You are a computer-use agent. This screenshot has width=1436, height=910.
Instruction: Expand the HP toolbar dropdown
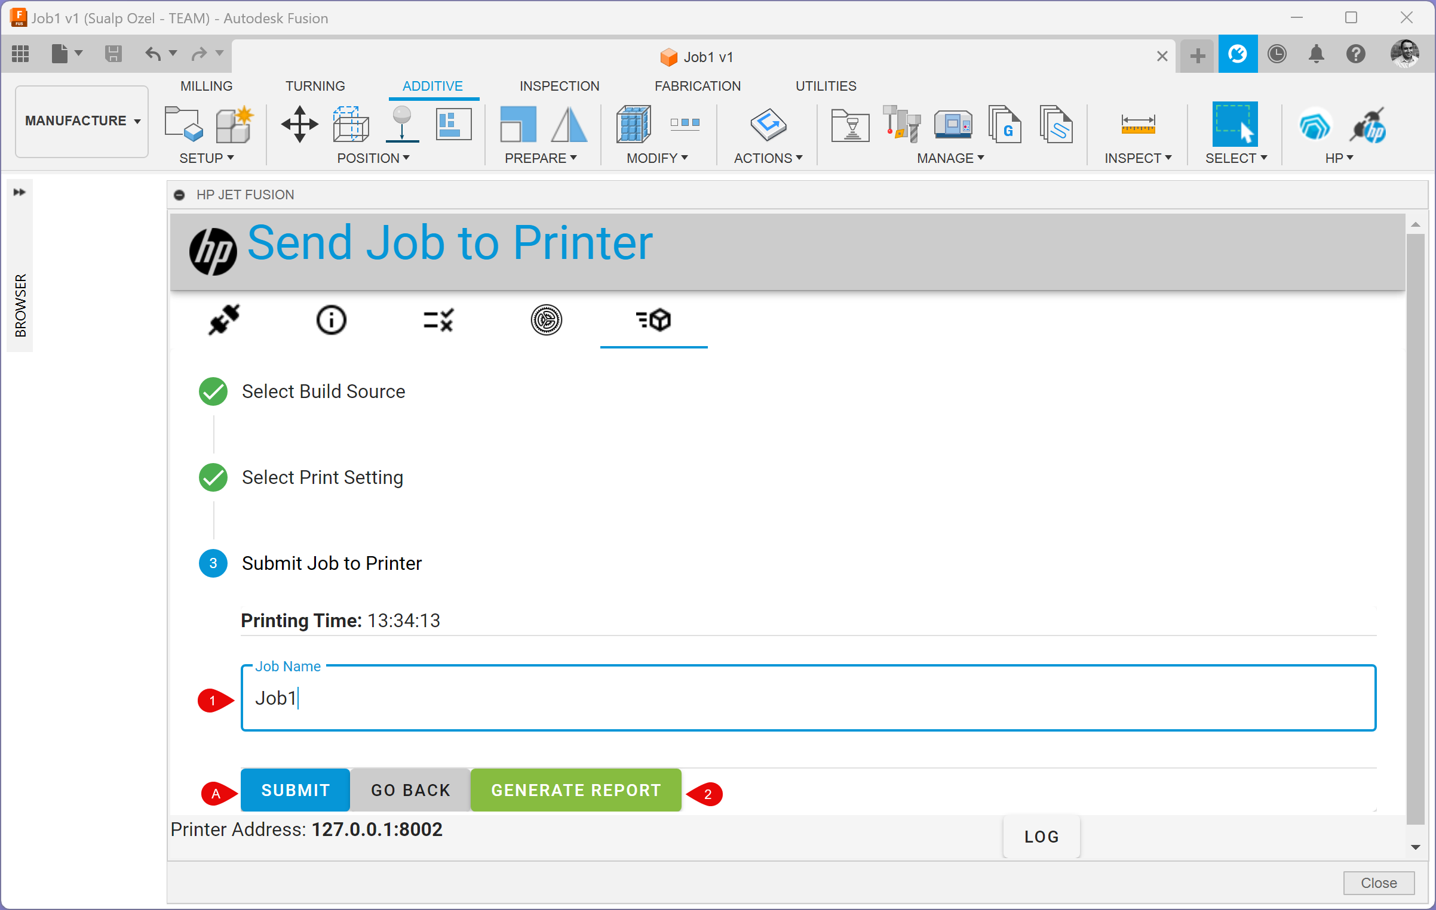tap(1339, 158)
